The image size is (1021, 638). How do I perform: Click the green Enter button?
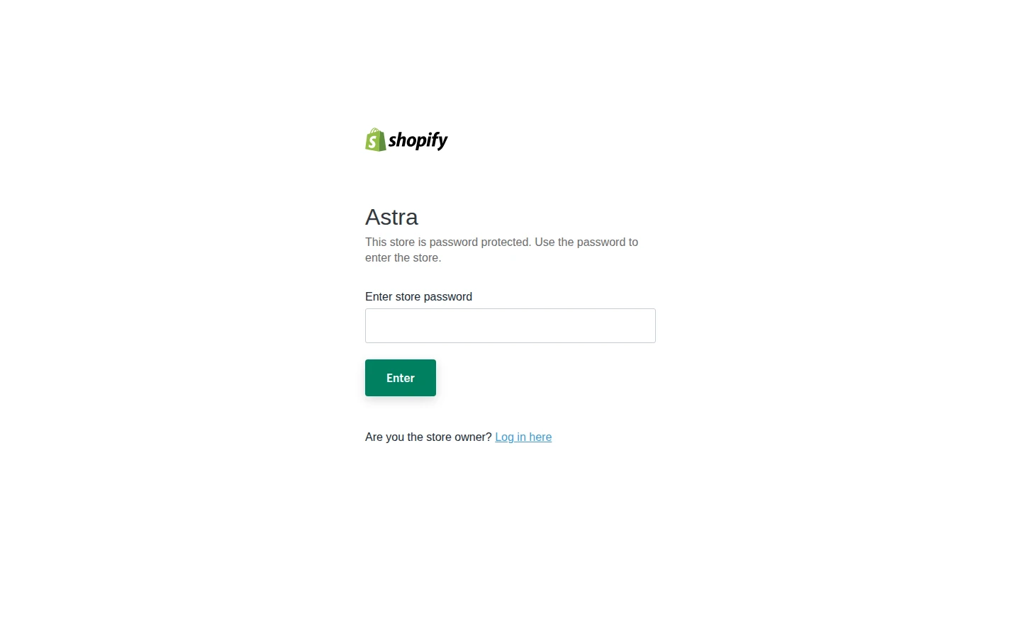click(401, 378)
